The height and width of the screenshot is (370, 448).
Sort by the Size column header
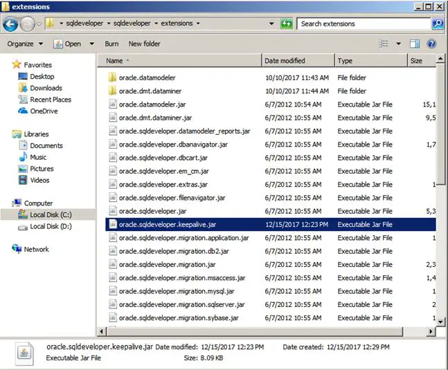[x=422, y=60]
